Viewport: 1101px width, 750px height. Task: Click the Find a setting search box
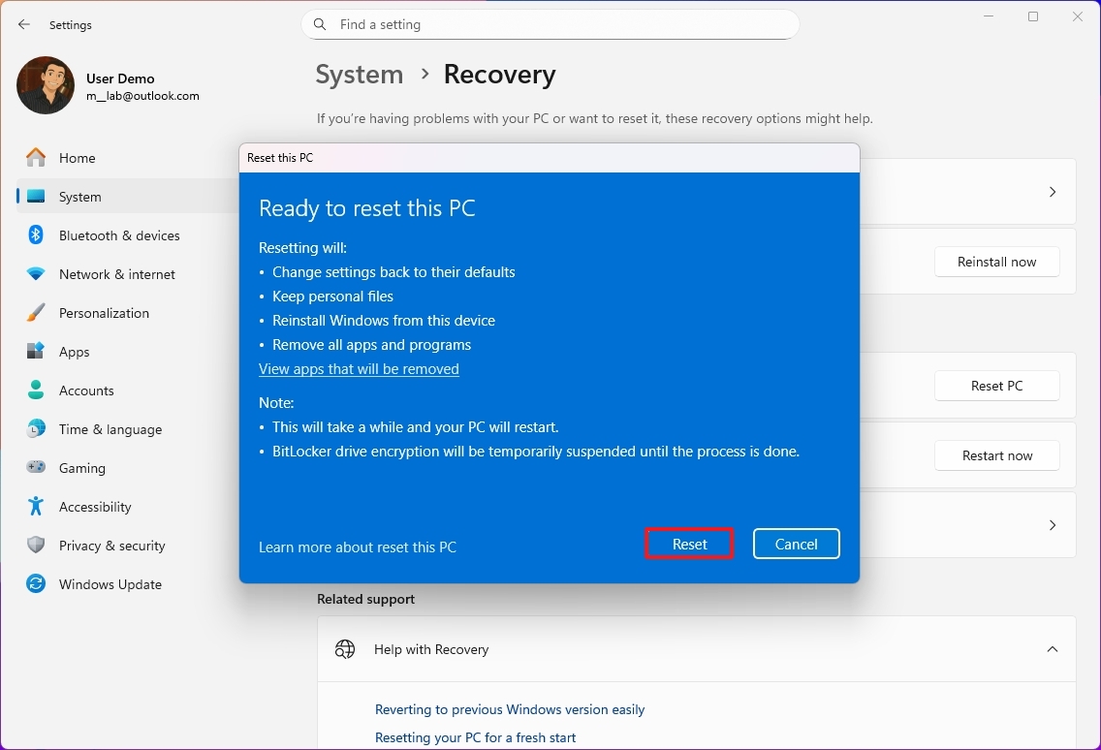550,24
